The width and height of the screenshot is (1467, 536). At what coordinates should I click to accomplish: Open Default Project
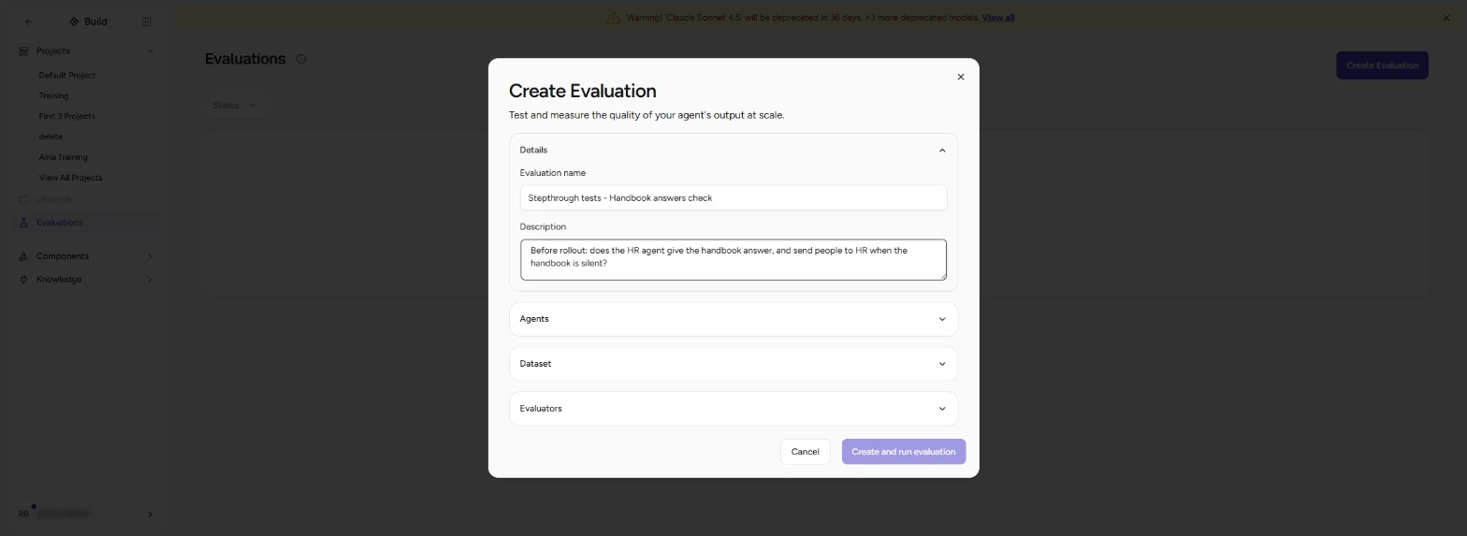[67, 75]
